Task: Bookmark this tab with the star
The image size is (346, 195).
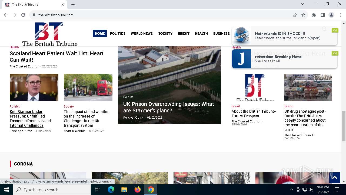Action: [303, 15]
